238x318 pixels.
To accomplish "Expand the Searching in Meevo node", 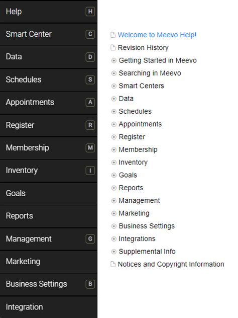I will coord(114,73).
